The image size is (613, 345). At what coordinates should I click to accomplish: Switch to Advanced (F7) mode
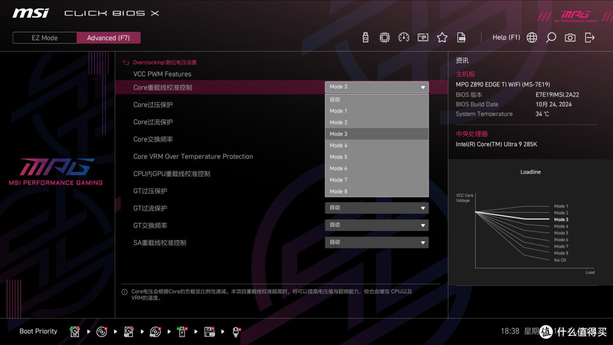click(108, 38)
